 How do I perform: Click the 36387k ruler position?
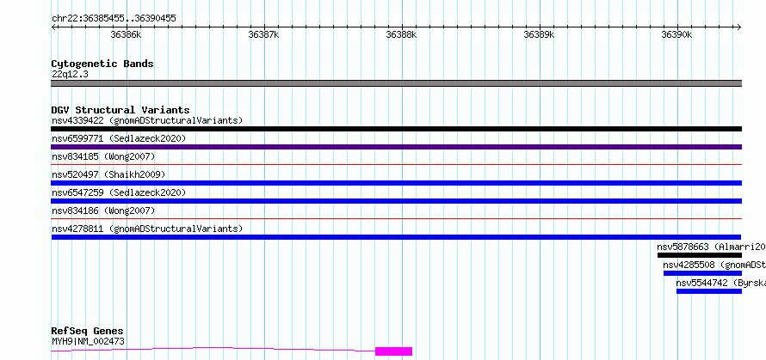[264, 34]
